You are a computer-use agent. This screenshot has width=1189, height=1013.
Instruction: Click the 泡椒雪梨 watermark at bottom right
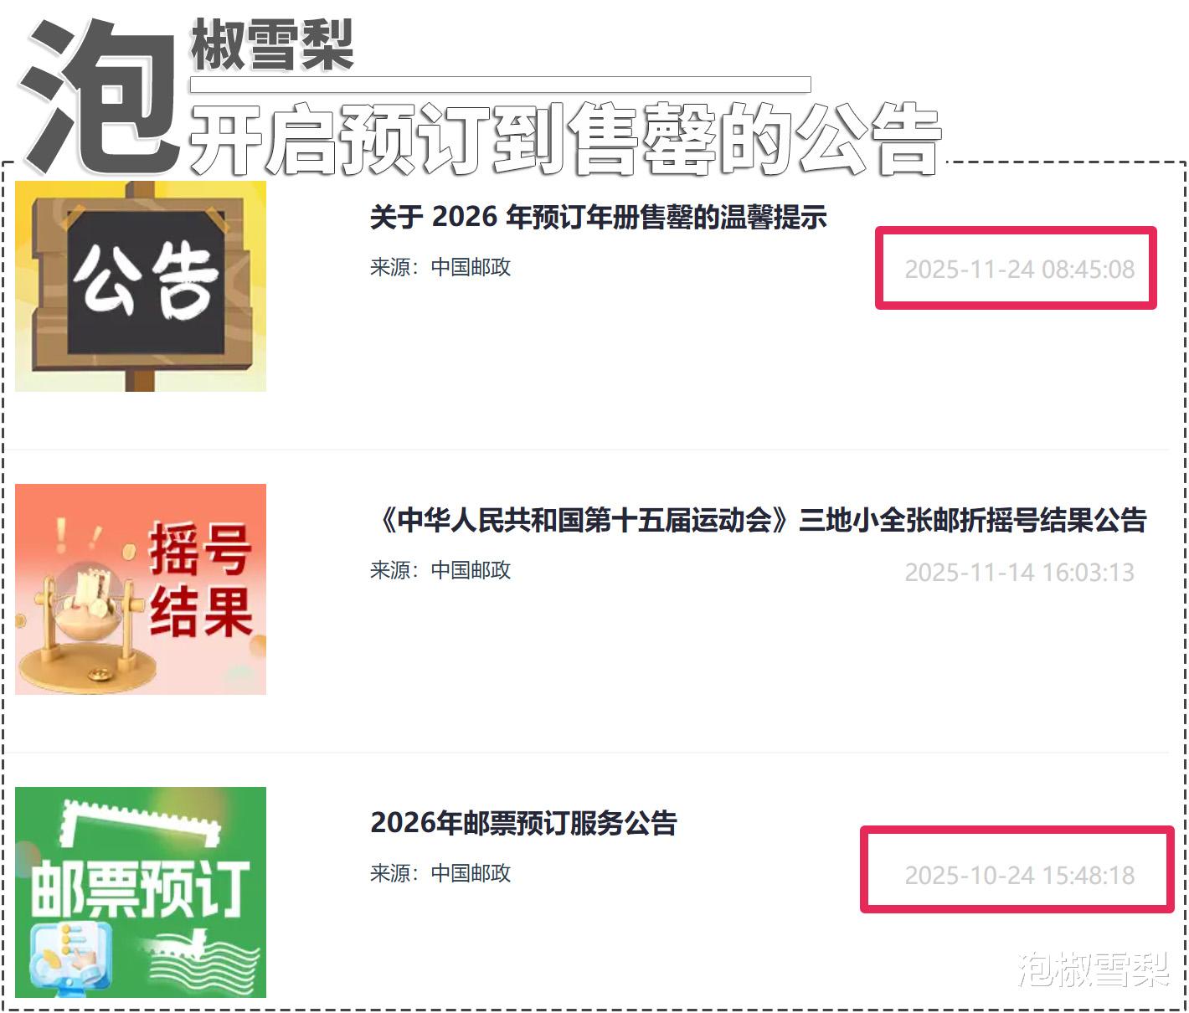click(1093, 969)
